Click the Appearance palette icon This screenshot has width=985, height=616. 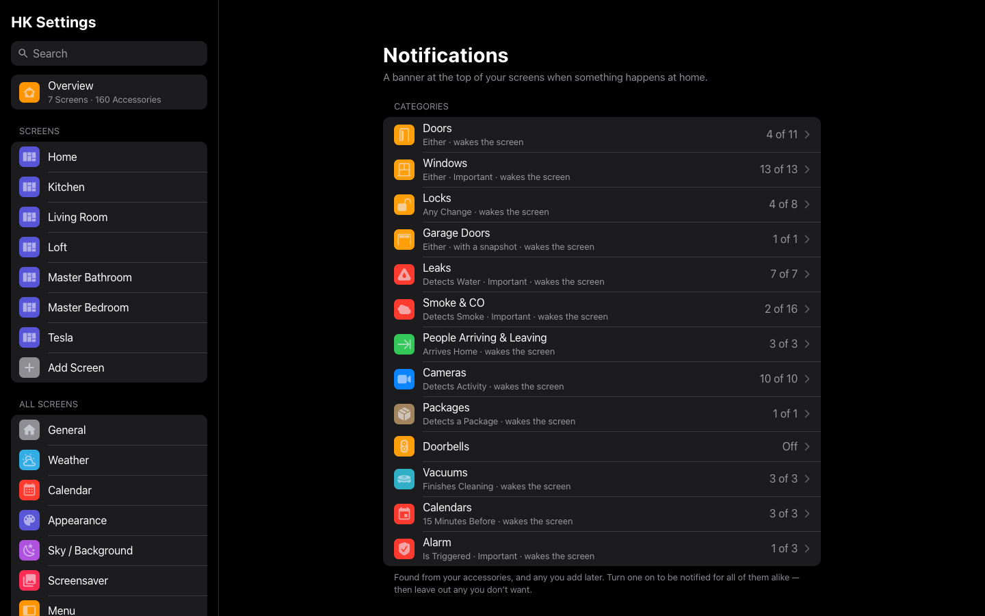[x=29, y=520]
